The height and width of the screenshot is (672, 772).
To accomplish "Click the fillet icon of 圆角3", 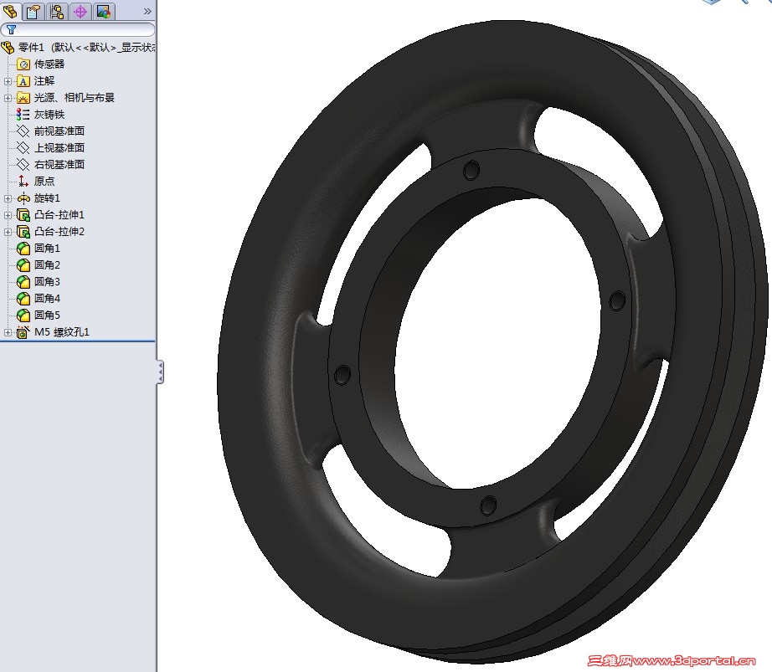I will 23,282.
